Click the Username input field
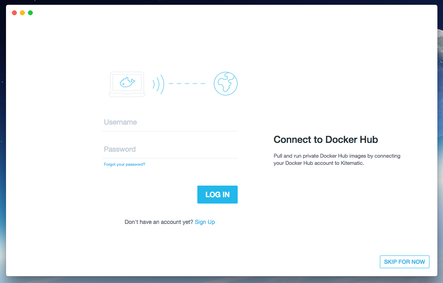The height and width of the screenshot is (283, 443). (169, 122)
